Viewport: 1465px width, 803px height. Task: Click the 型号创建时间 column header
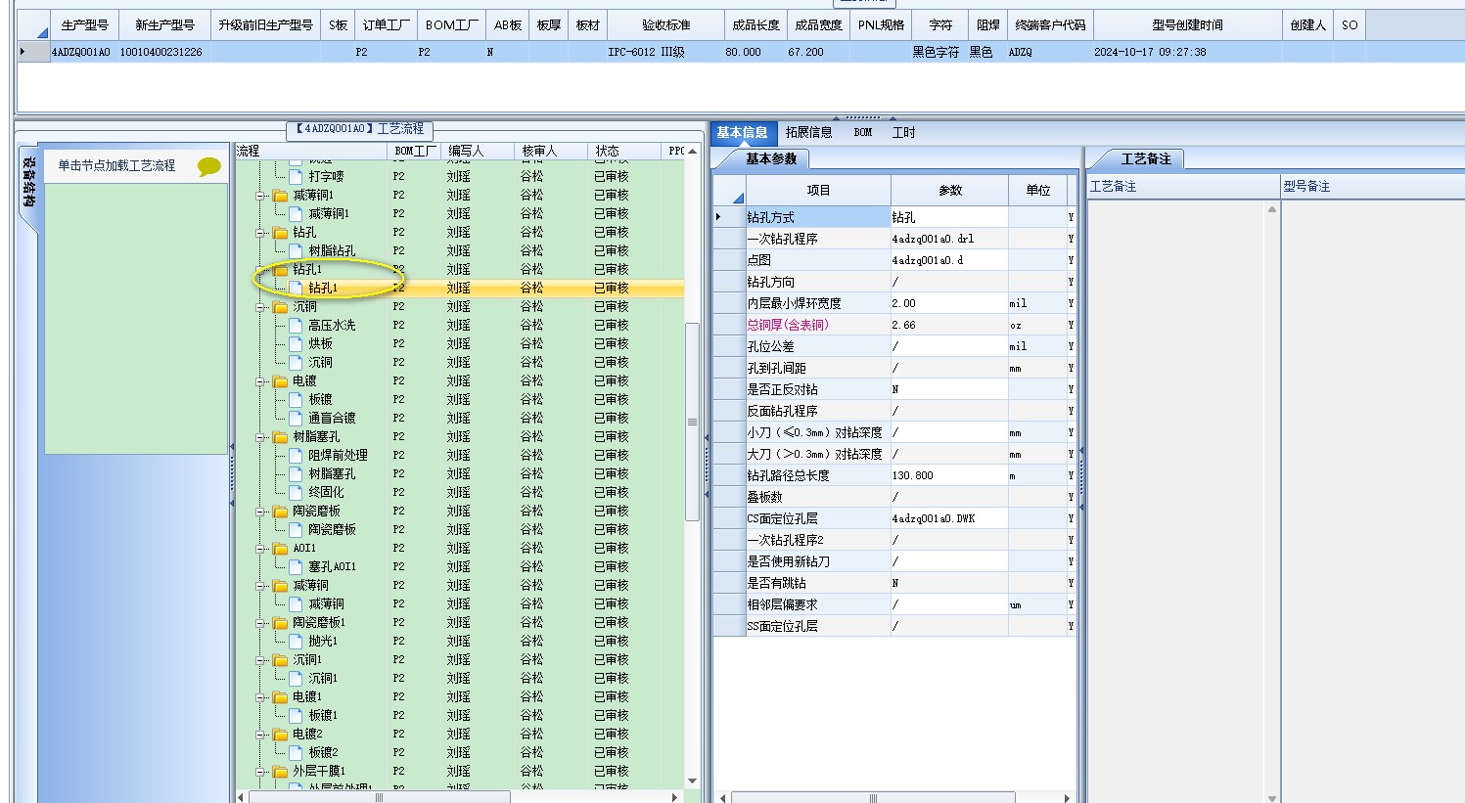point(1187,25)
